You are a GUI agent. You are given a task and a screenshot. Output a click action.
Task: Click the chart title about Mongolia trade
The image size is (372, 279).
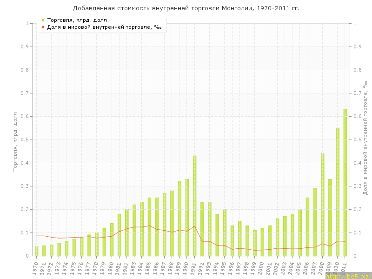point(186,8)
